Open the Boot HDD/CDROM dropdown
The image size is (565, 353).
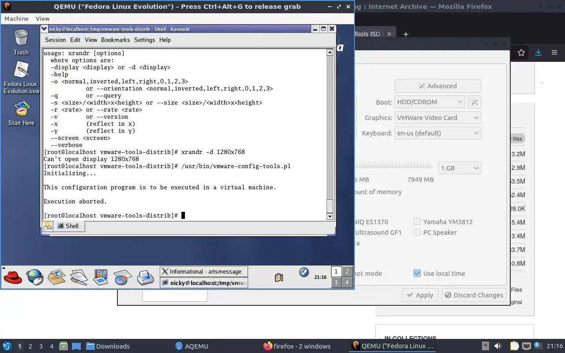[x=429, y=102]
